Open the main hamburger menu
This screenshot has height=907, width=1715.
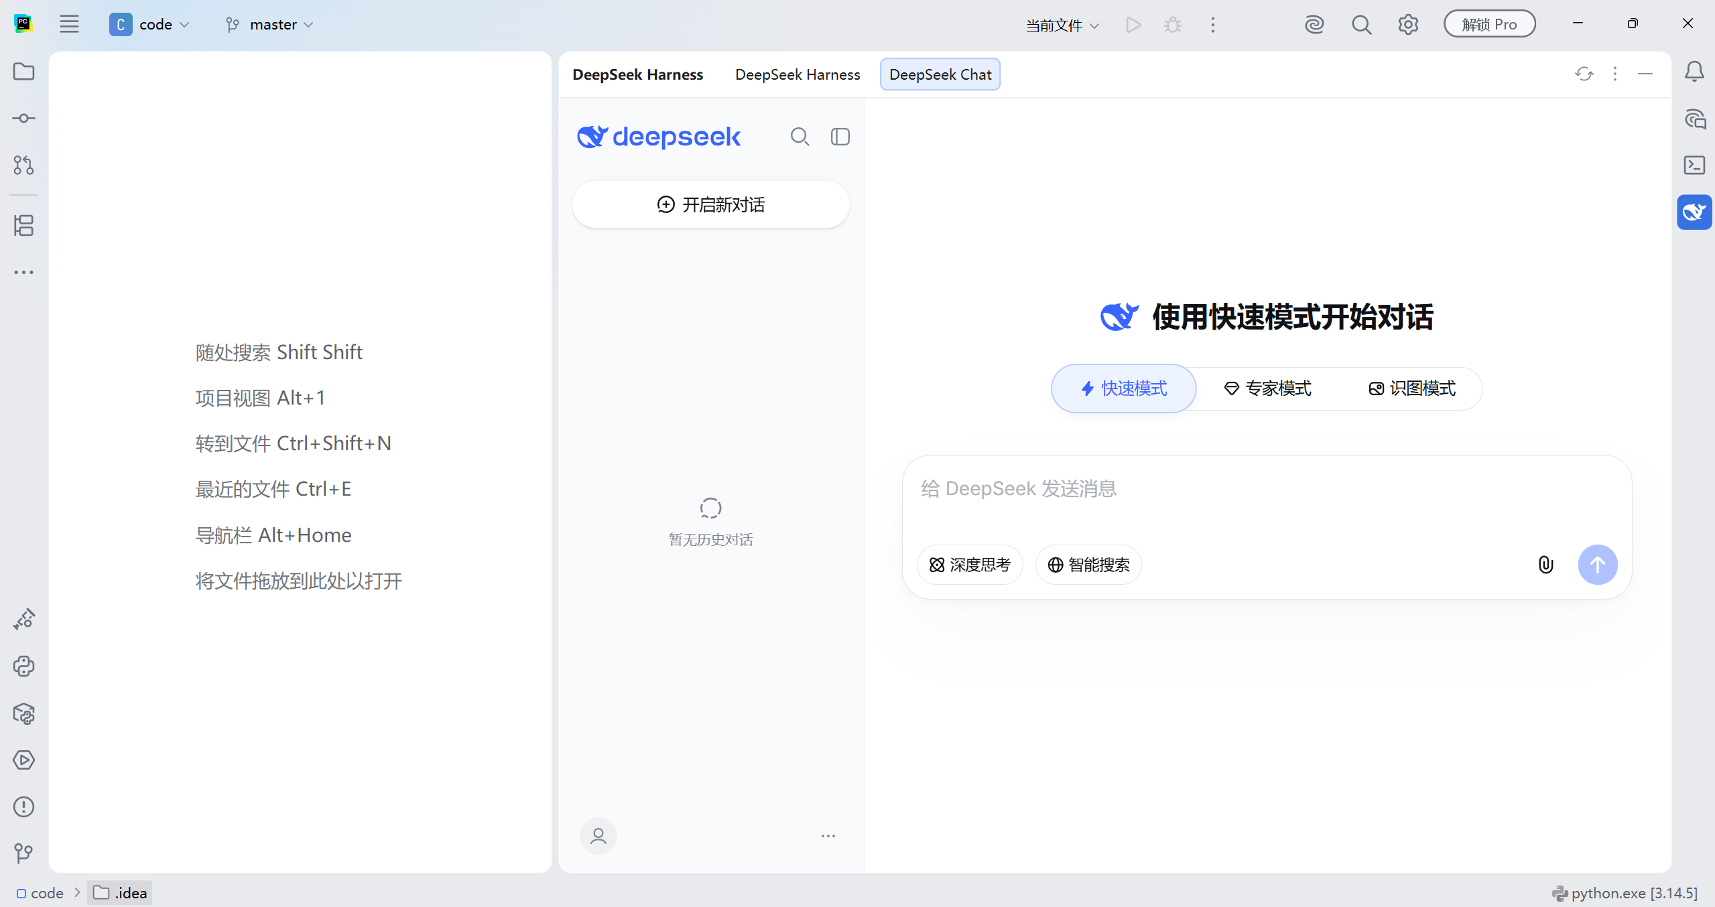coord(69,25)
